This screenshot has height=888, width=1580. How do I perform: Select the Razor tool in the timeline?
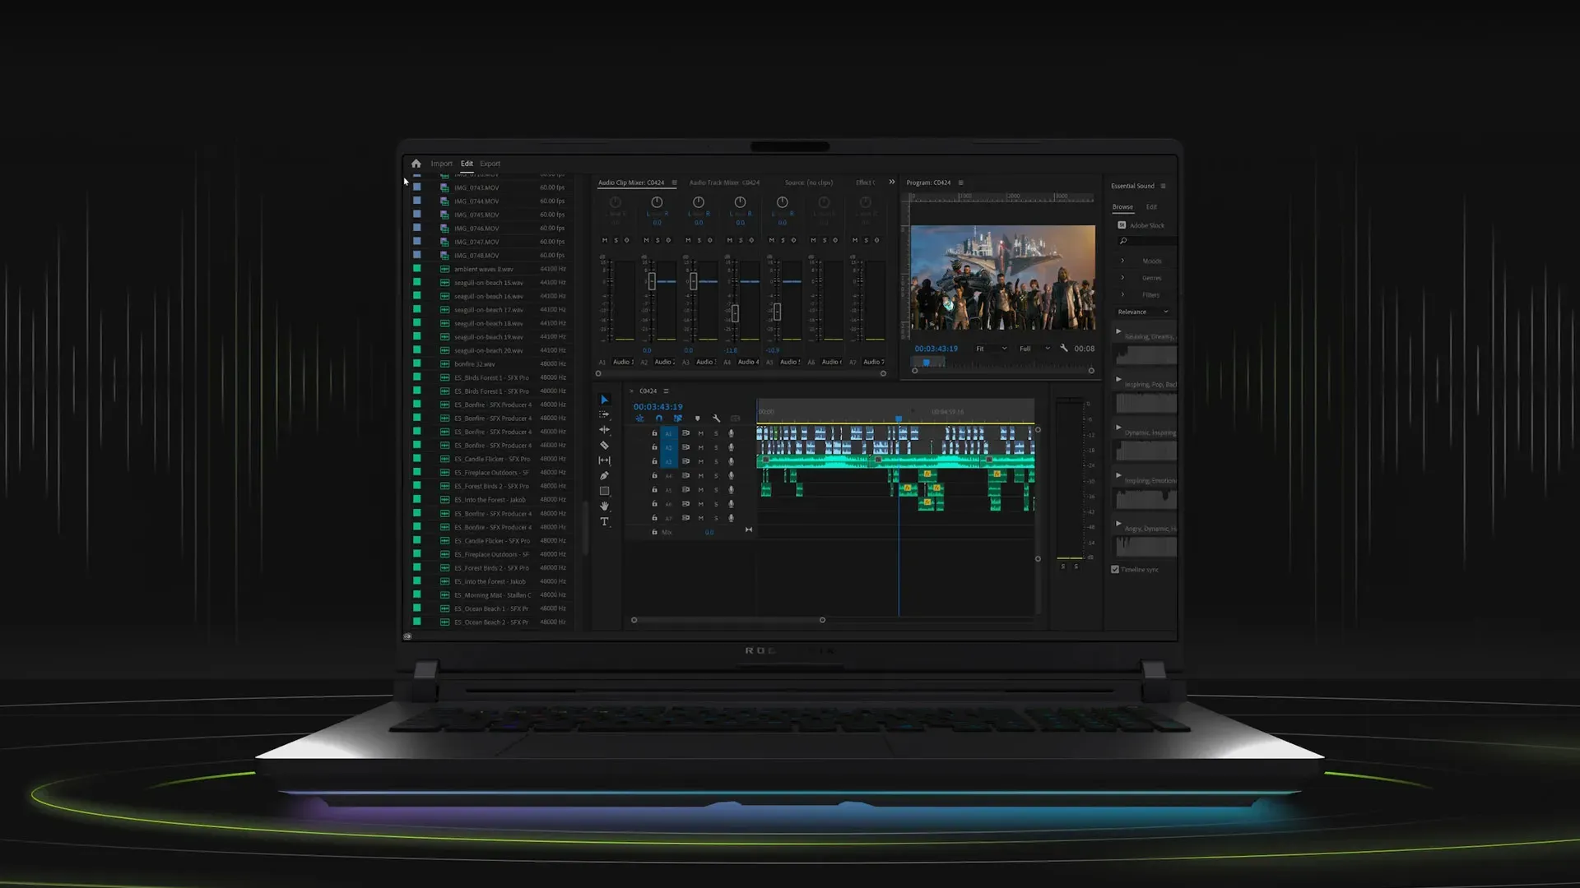coord(605,446)
